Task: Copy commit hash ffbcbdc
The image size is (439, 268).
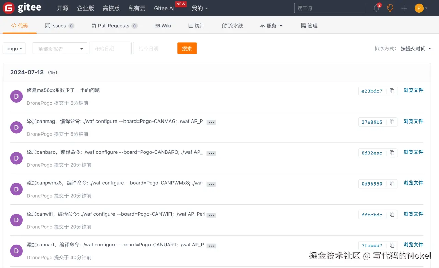Action: coord(392,215)
